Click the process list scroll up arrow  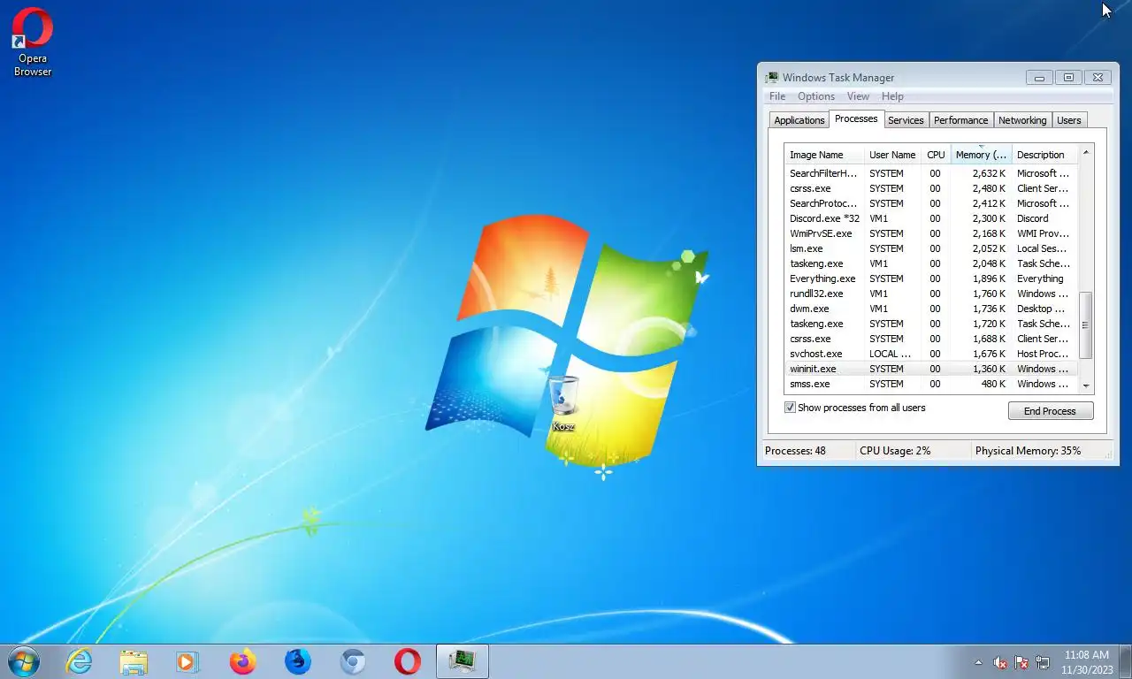pos(1086,153)
